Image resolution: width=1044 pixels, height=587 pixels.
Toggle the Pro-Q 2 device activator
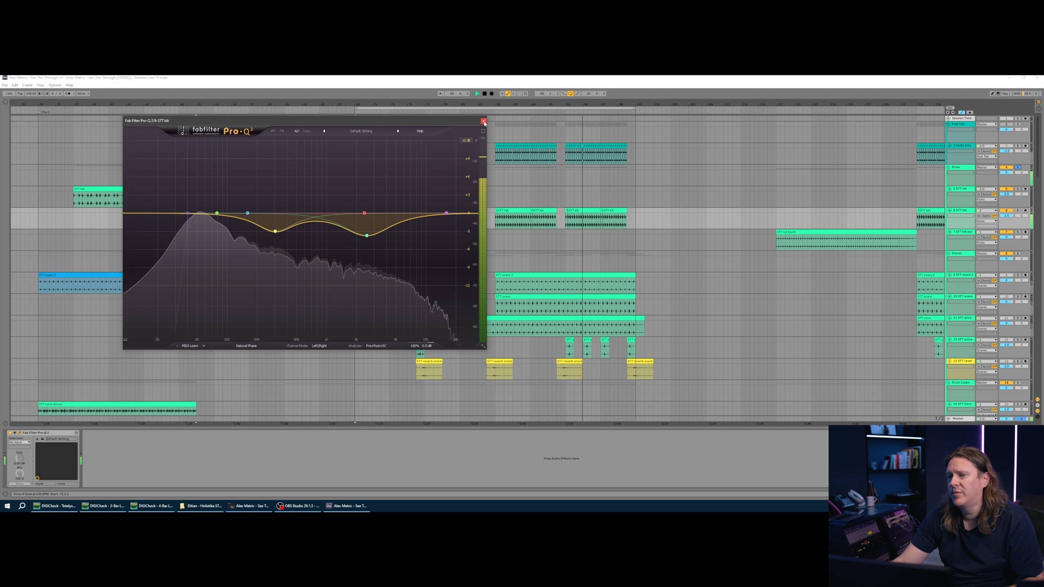point(10,433)
